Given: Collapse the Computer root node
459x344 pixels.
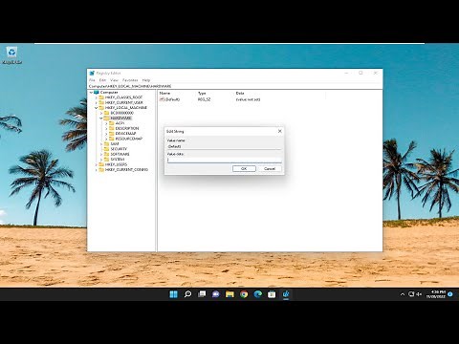Looking at the screenshot, I should 91,93.
